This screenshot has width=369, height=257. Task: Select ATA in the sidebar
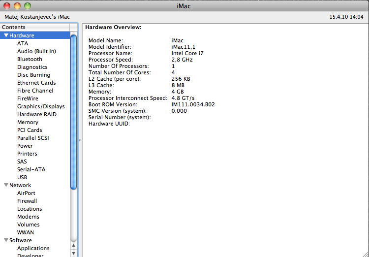[23, 43]
